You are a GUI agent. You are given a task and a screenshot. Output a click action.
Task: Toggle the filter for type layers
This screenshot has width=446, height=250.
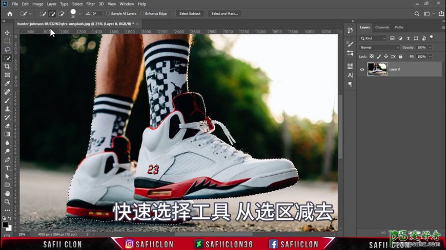coord(408,38)
